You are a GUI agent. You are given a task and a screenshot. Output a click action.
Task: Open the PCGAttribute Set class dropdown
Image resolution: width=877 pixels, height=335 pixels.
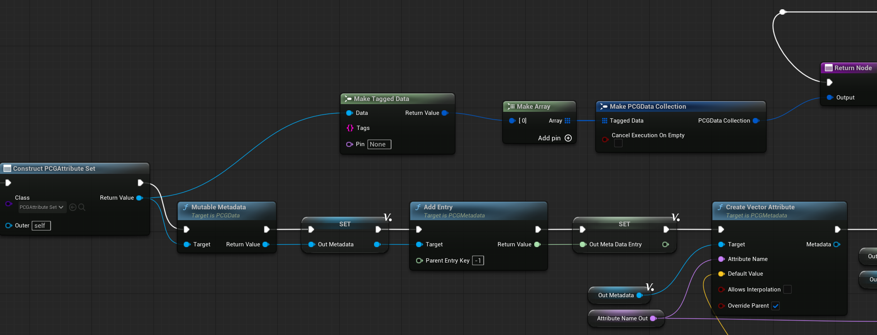(x=42, y=207)
